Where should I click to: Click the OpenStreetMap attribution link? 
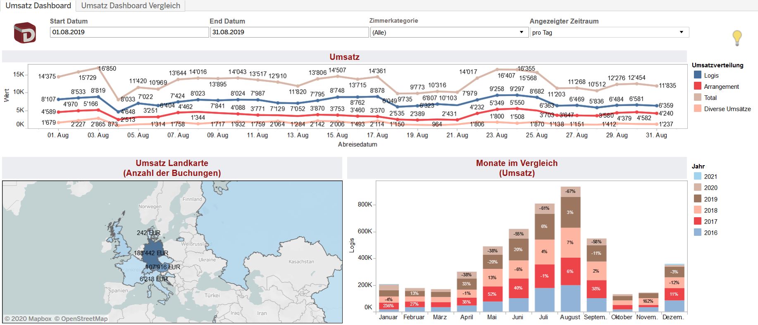(x=81, y=319)
